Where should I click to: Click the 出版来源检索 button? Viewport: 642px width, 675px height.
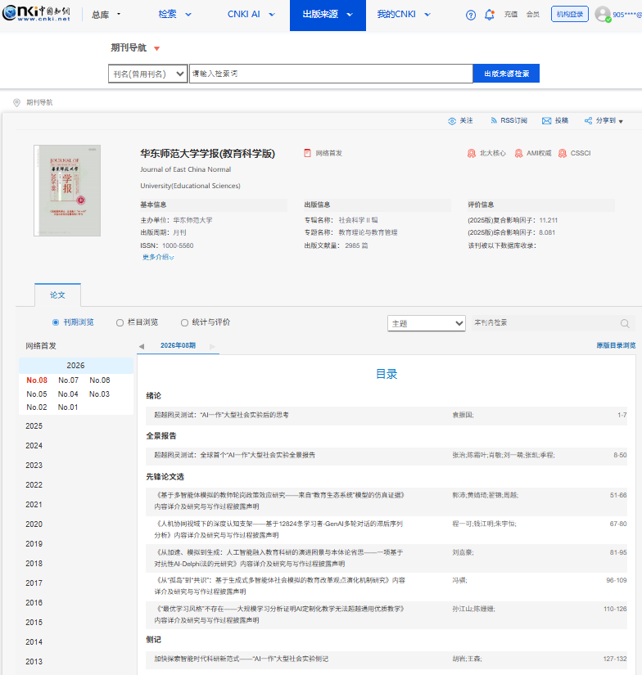pyautogui.click(x=506, y=74)
